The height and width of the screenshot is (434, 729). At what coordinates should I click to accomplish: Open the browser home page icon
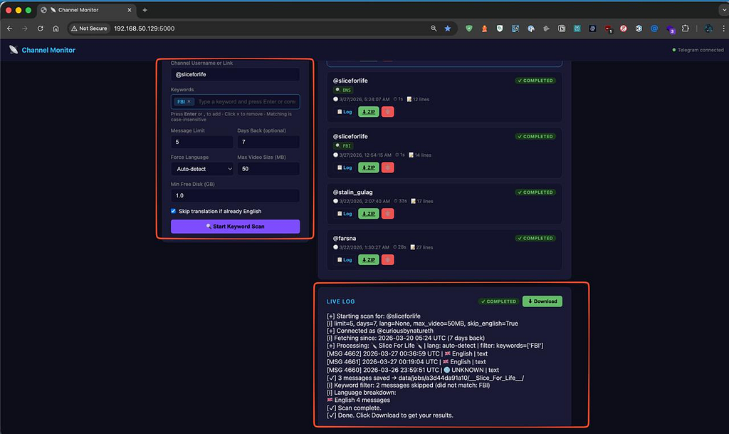56,29
